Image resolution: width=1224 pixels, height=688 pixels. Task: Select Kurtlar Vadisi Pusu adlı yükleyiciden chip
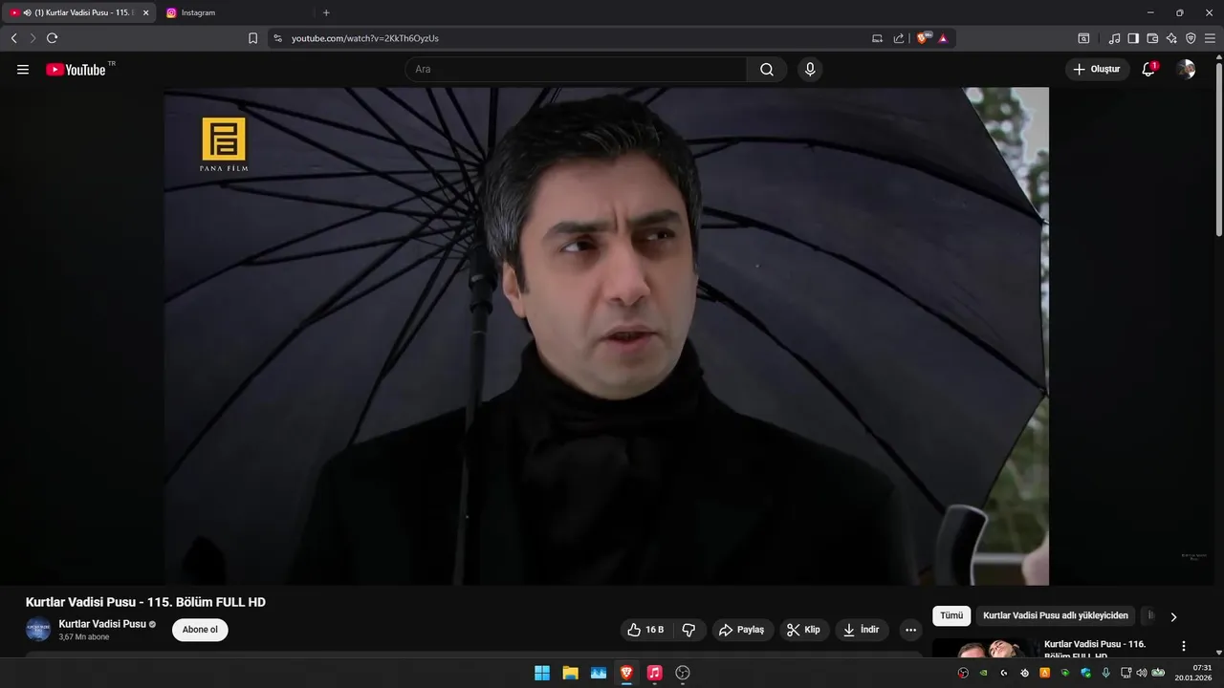coord(1056,616)
